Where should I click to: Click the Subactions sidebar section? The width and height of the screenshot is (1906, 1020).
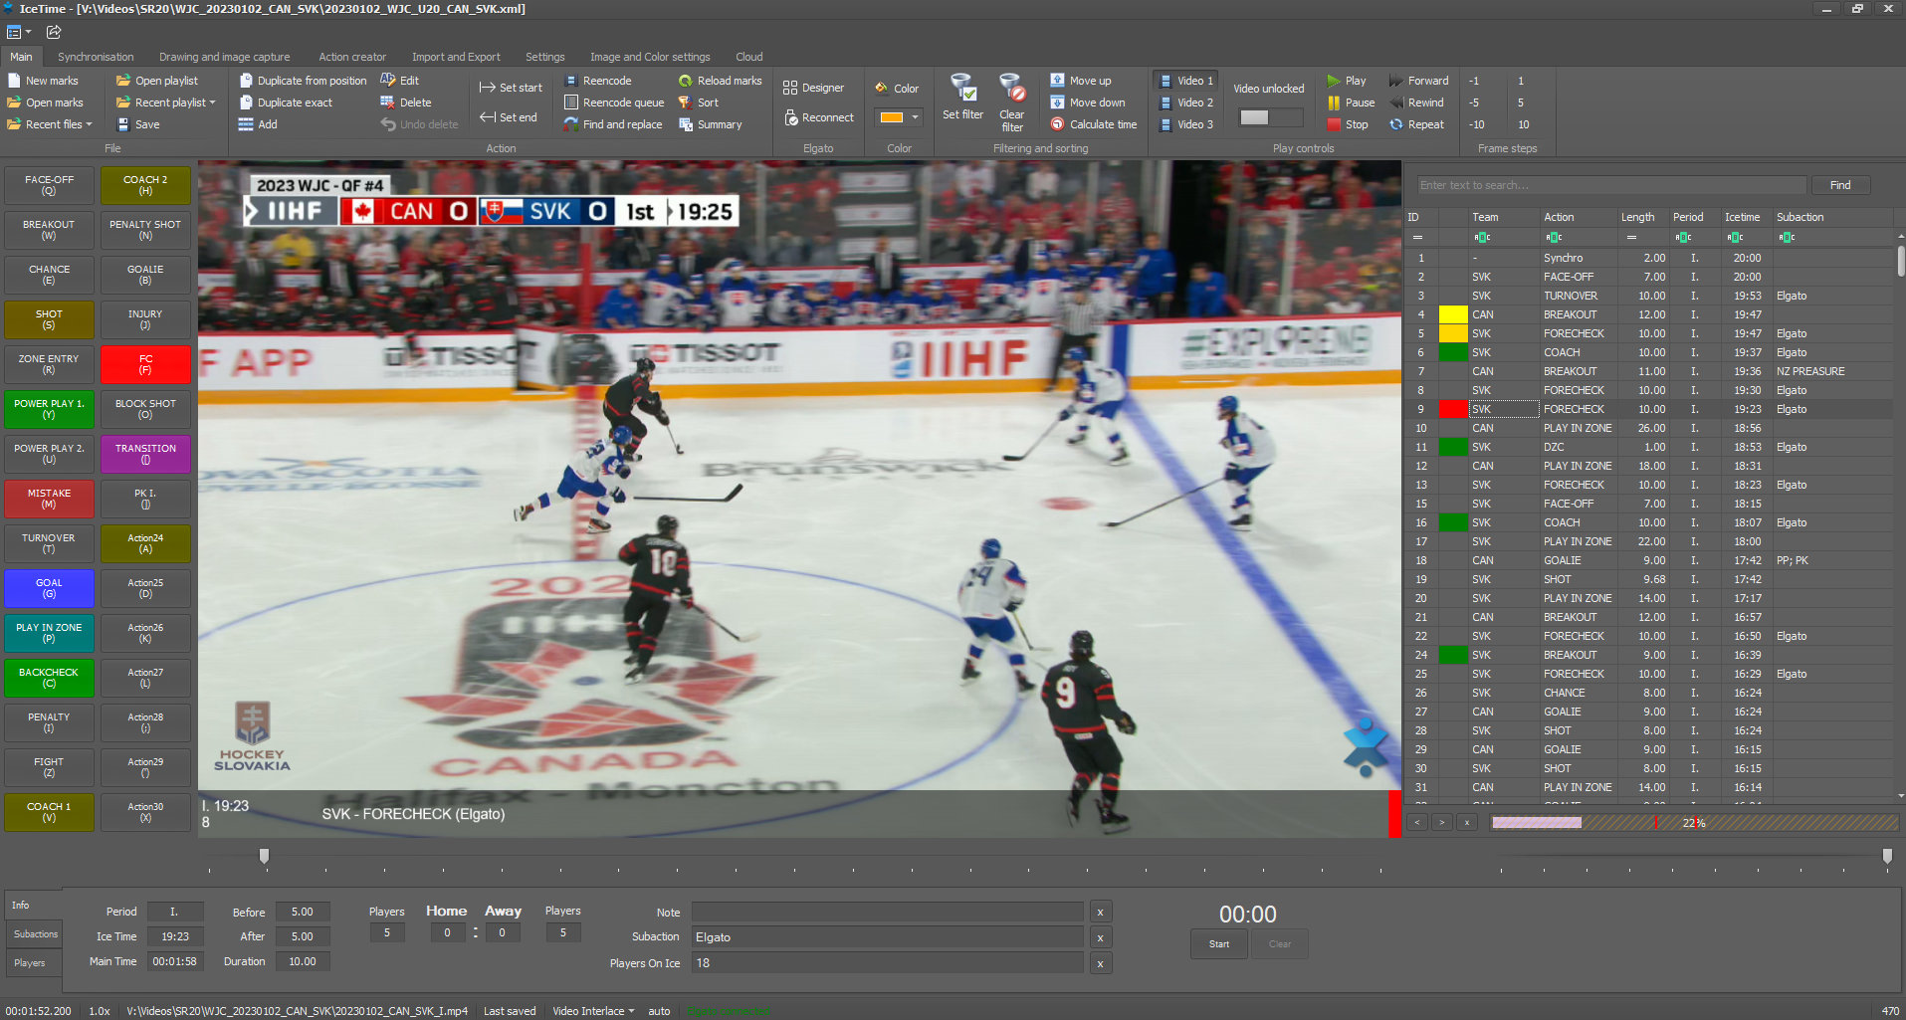[x=34, y=933]
